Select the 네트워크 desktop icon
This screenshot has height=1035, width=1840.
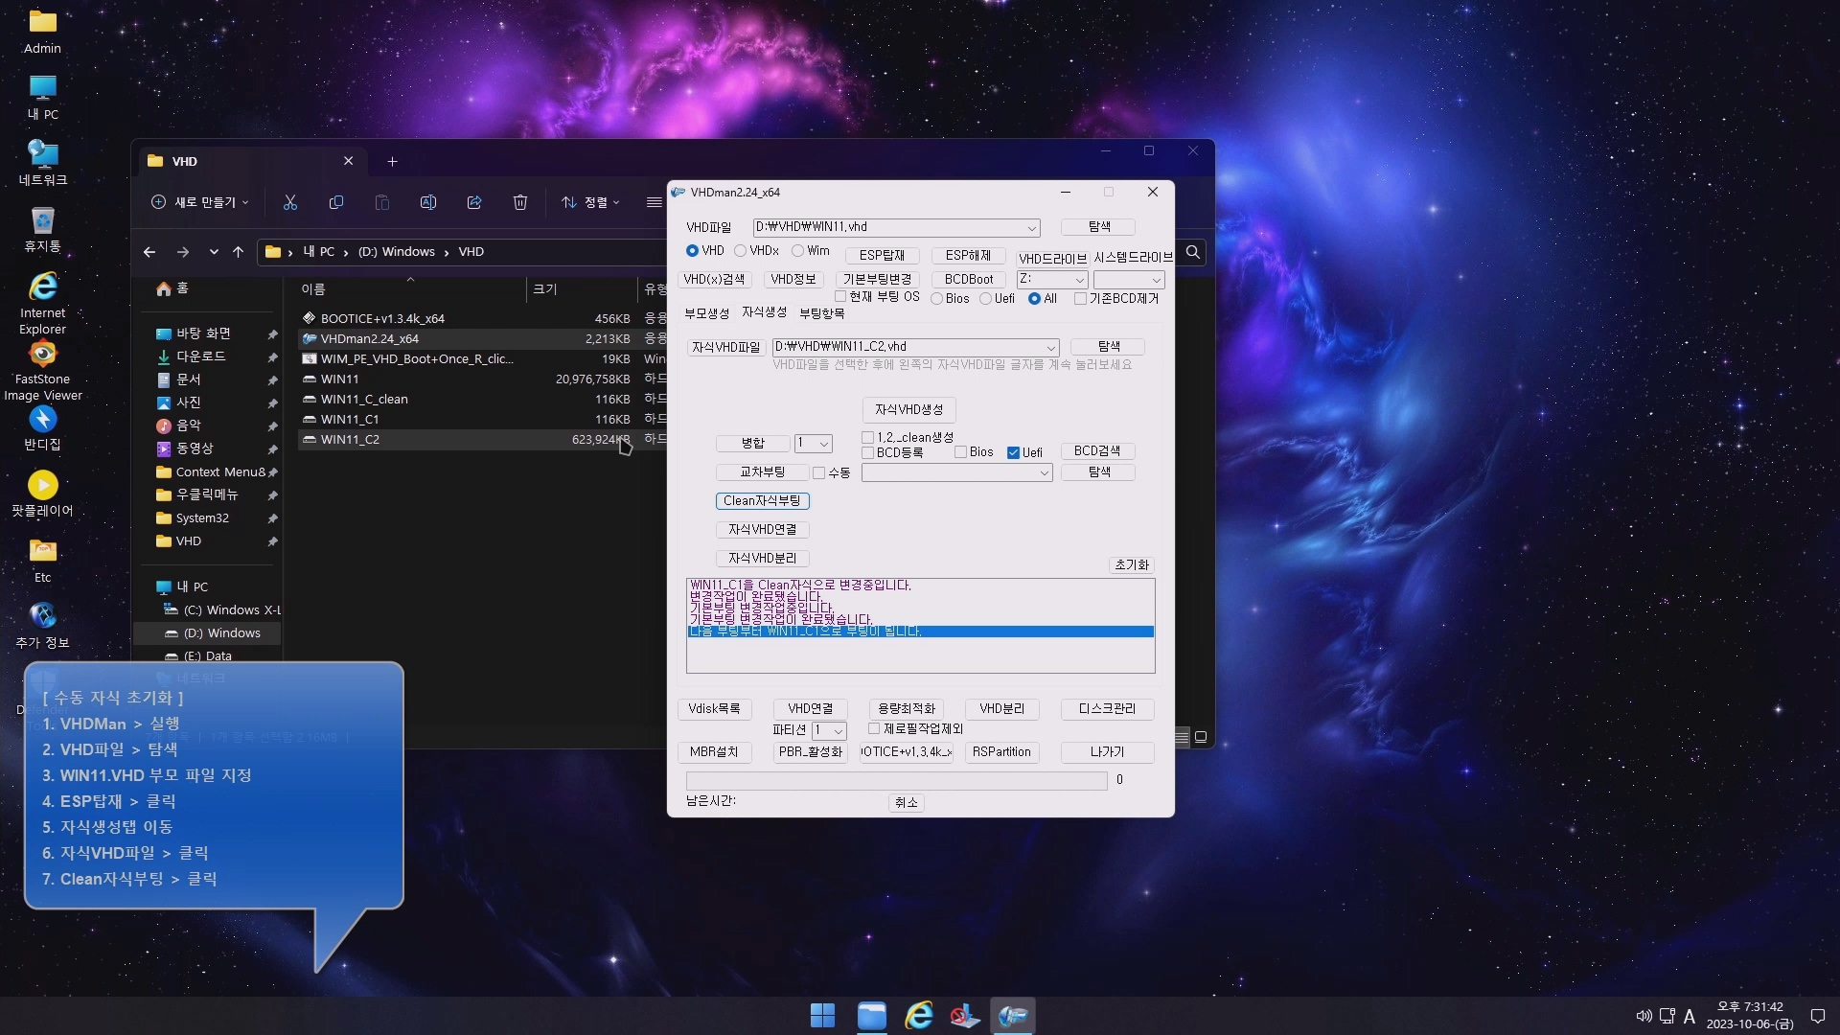[42, 163]
